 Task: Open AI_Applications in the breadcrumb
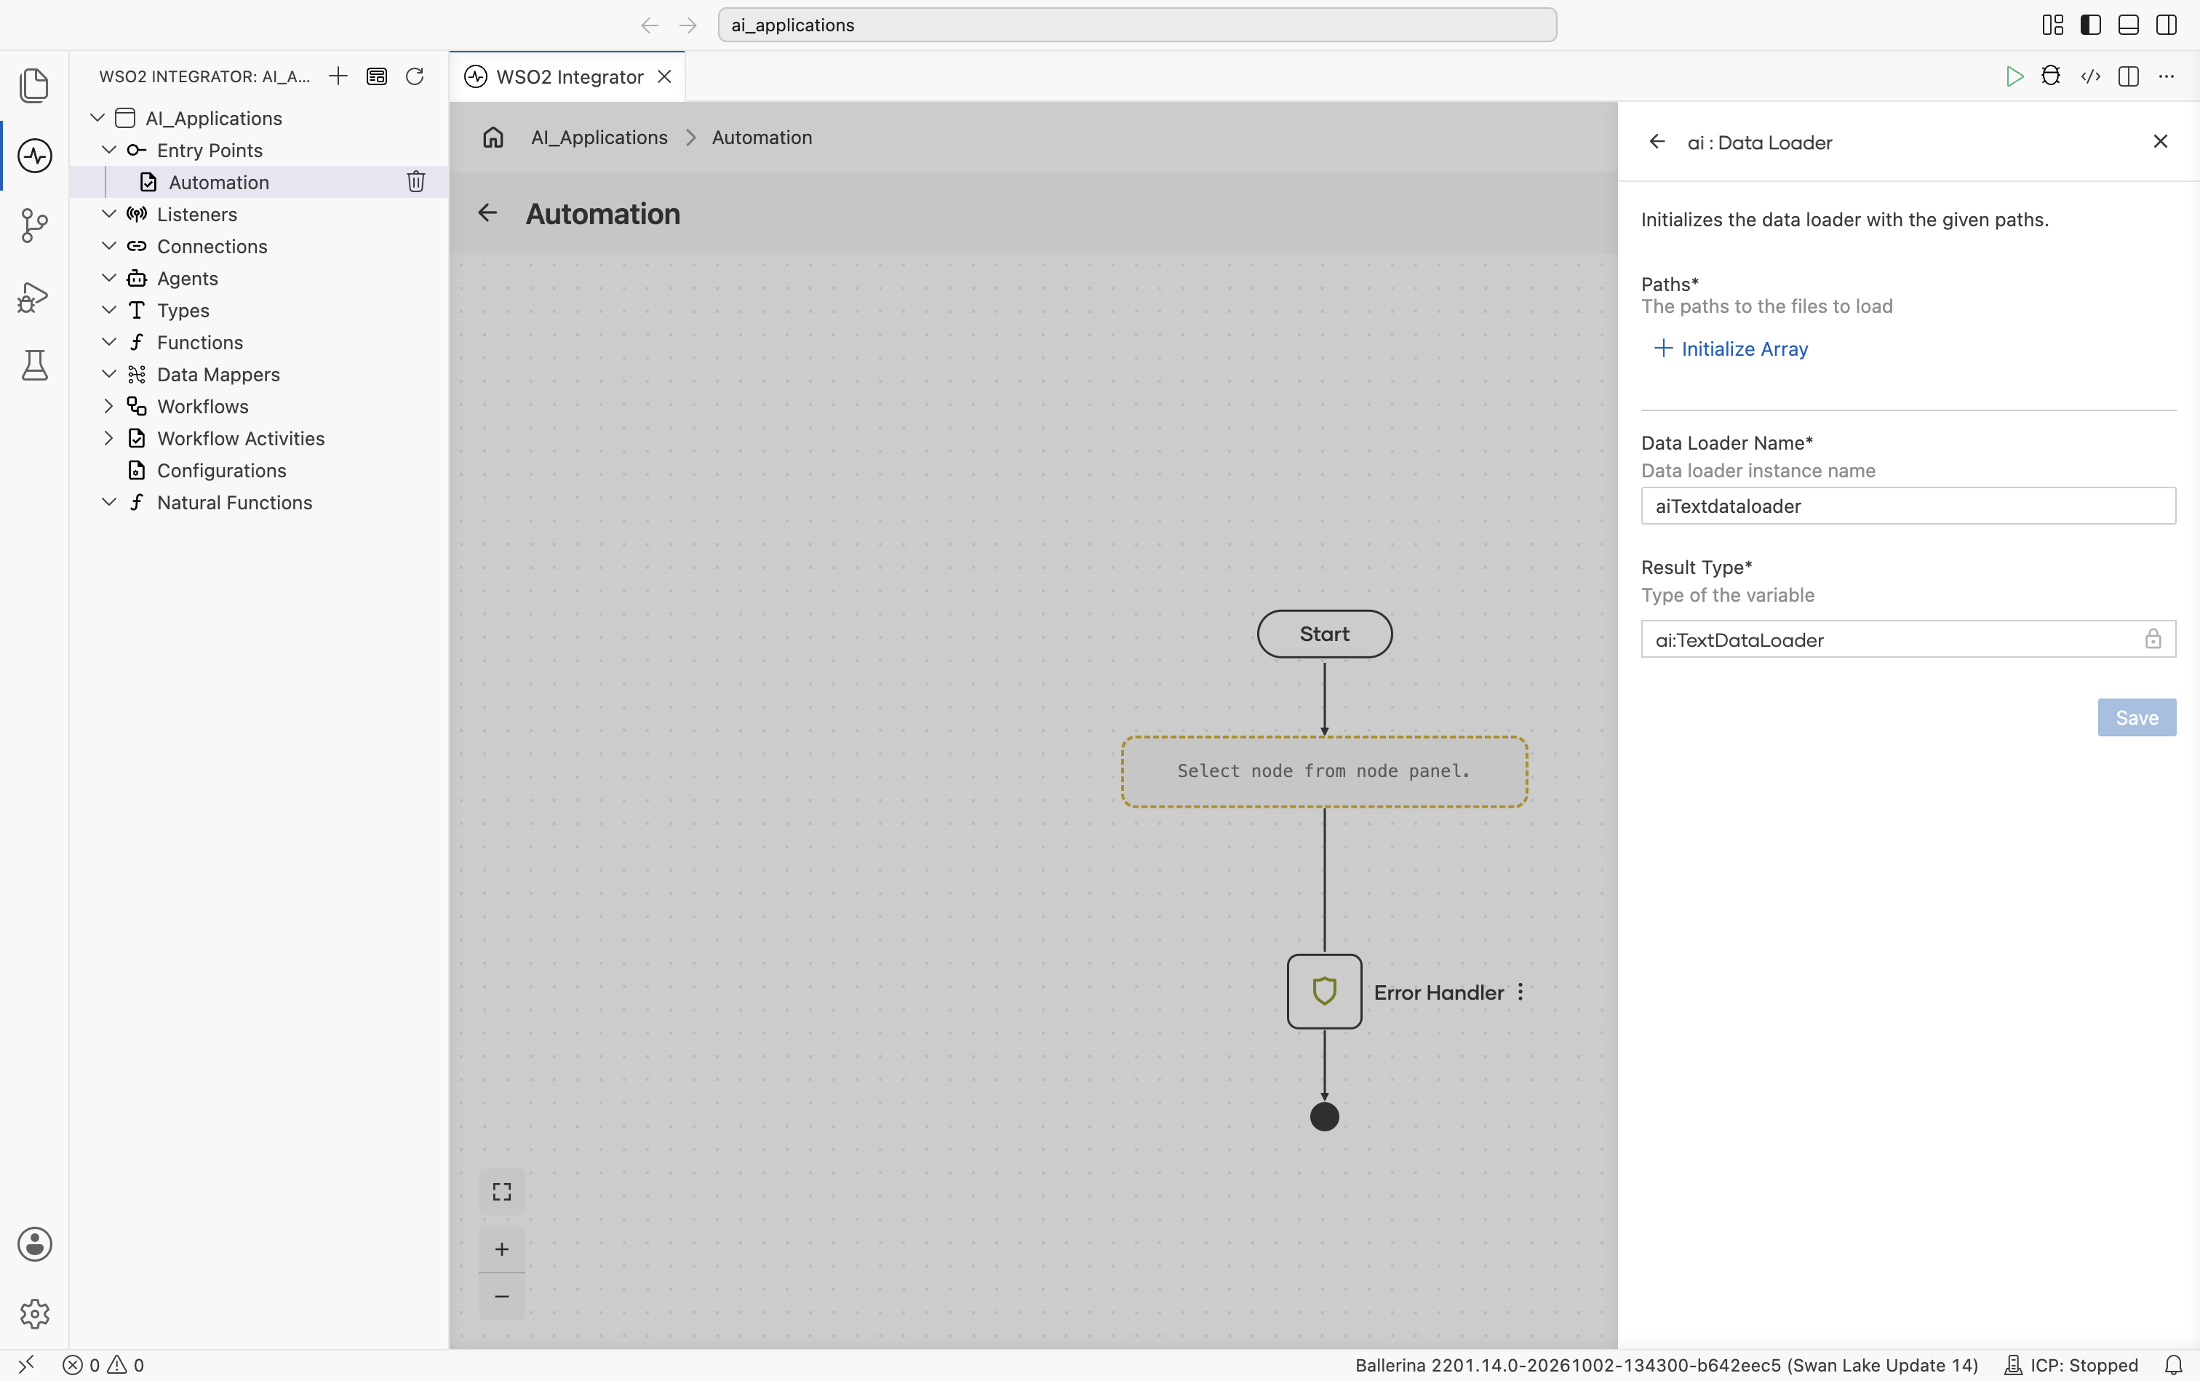coord(599,137)
